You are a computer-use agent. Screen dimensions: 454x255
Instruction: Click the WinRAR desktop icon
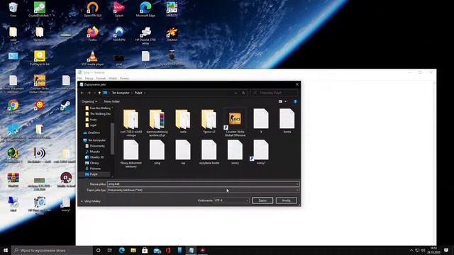13,180
